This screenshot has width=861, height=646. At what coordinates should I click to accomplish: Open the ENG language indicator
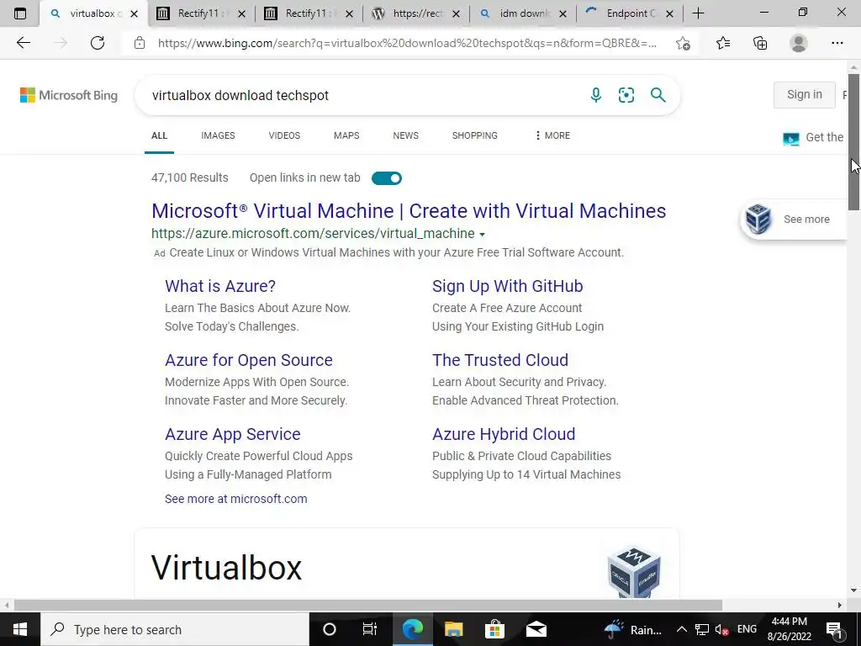tap(747, 629)
